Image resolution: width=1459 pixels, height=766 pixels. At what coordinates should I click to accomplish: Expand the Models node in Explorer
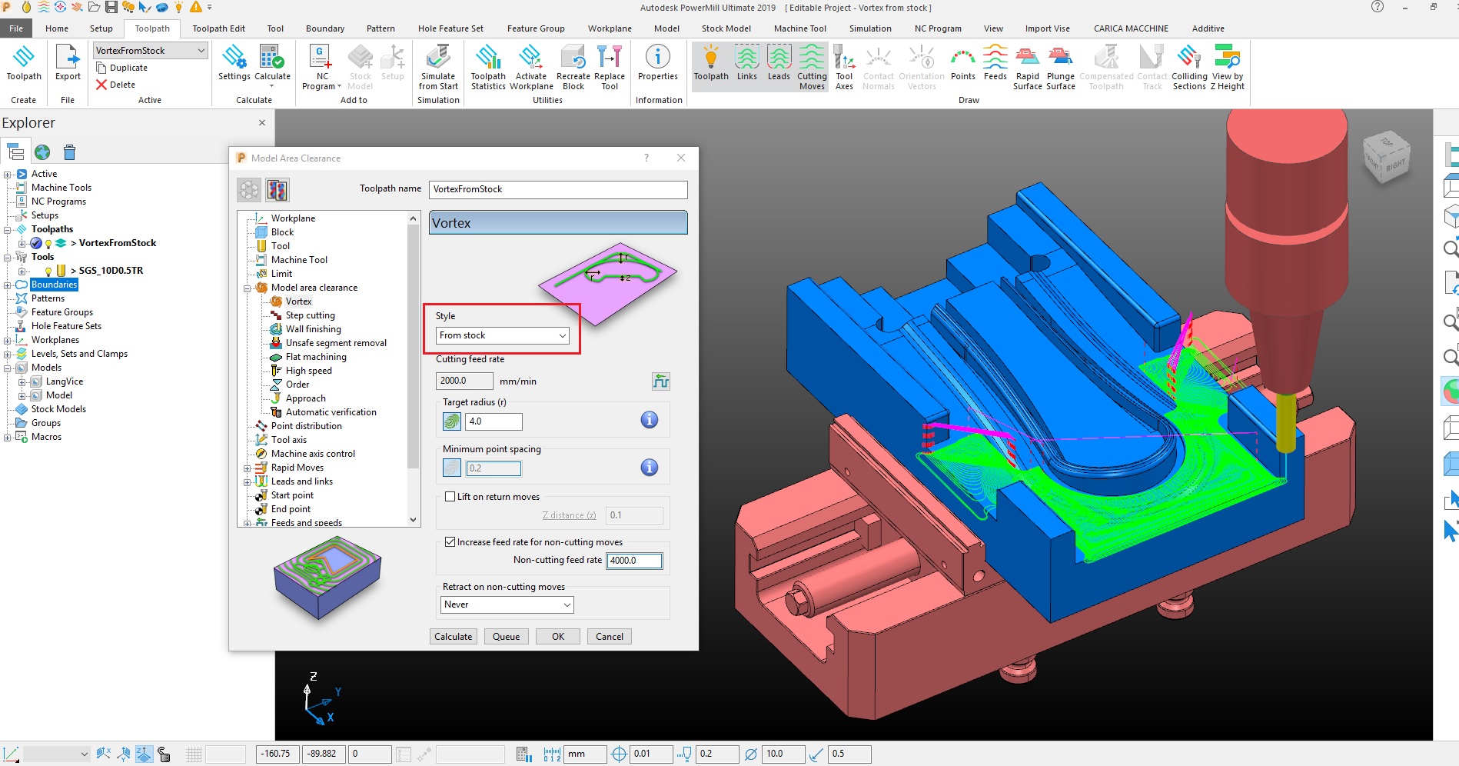pos(8,367)
